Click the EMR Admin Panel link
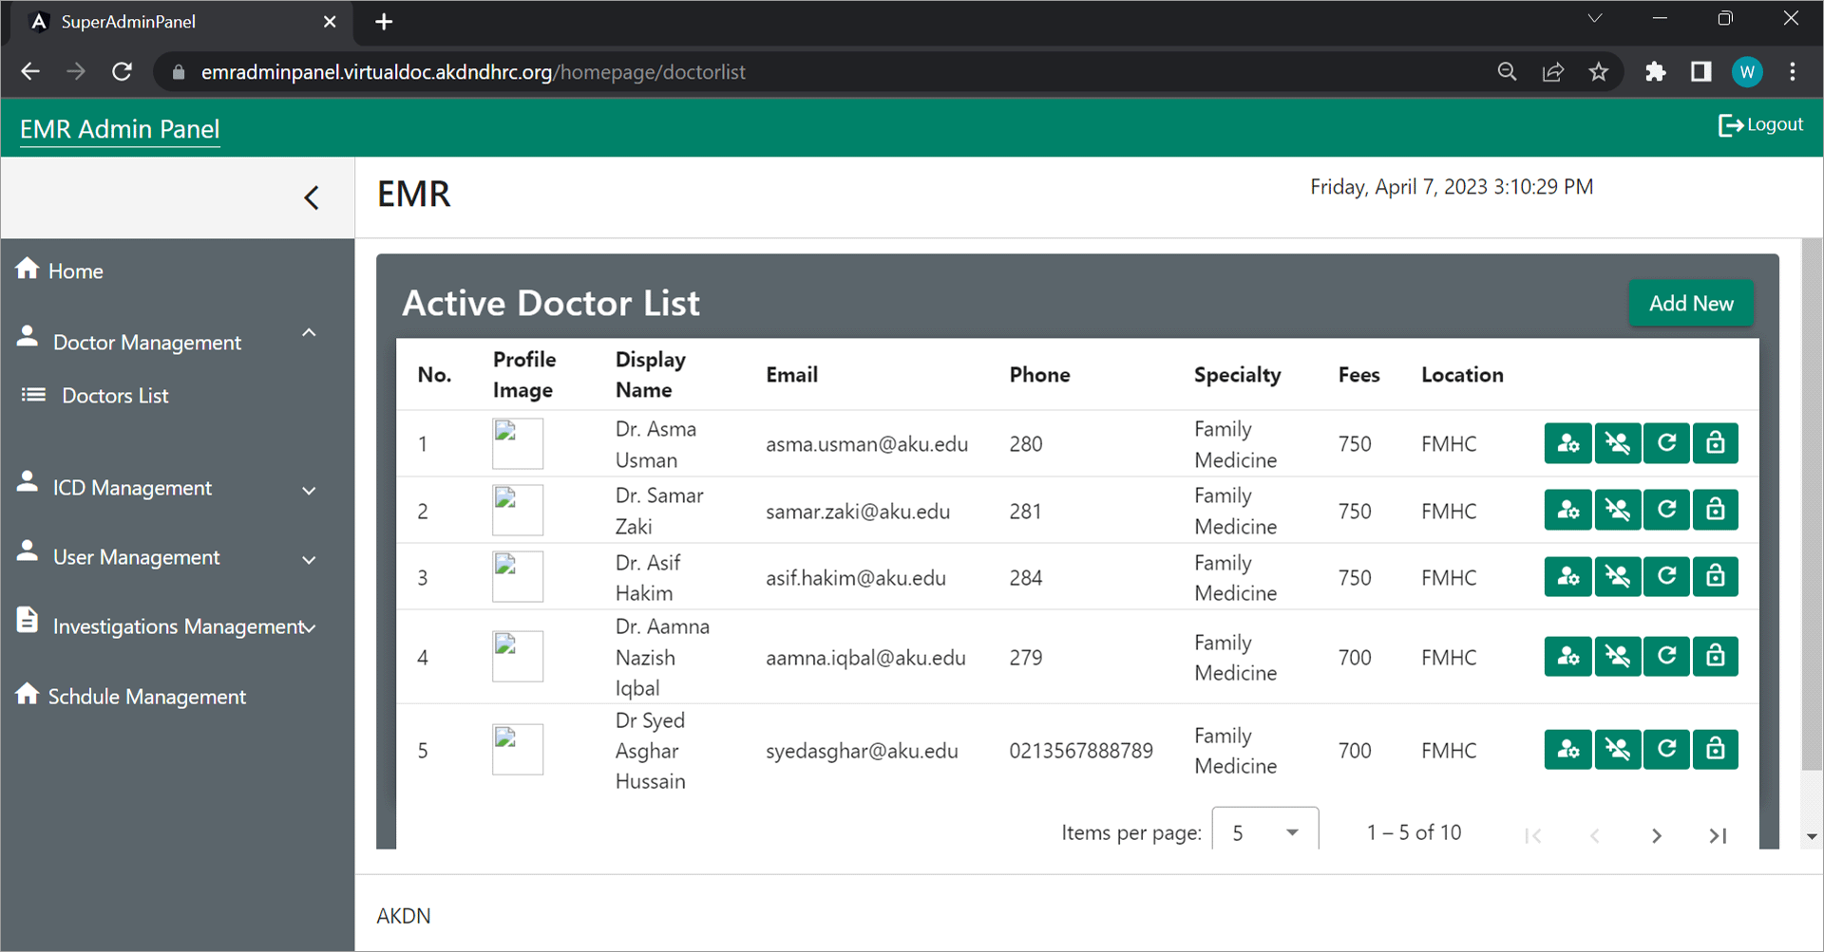This screenshot has height=952, width=1824. click(x=119, y=127)
